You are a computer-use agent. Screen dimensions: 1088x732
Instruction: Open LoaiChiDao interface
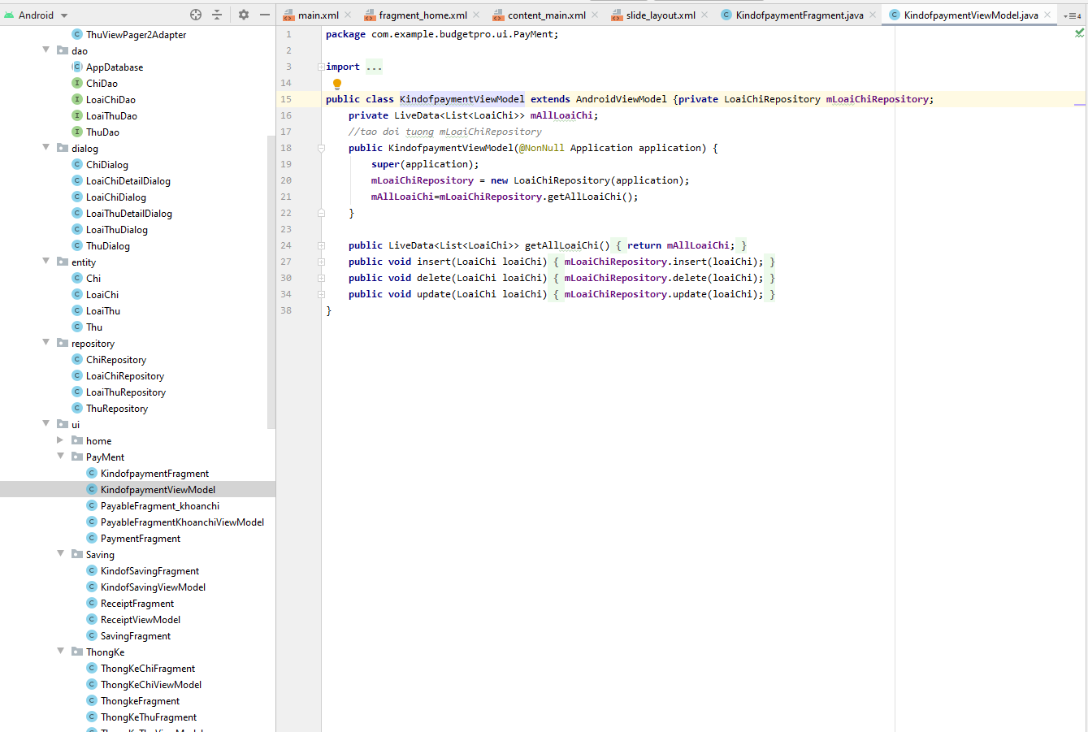111,100
